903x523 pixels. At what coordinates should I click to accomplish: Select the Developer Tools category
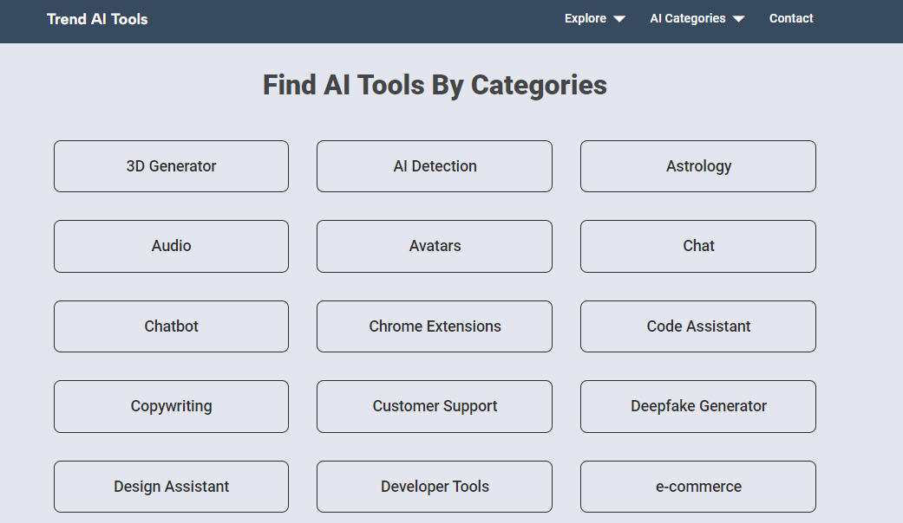[435, 487]
